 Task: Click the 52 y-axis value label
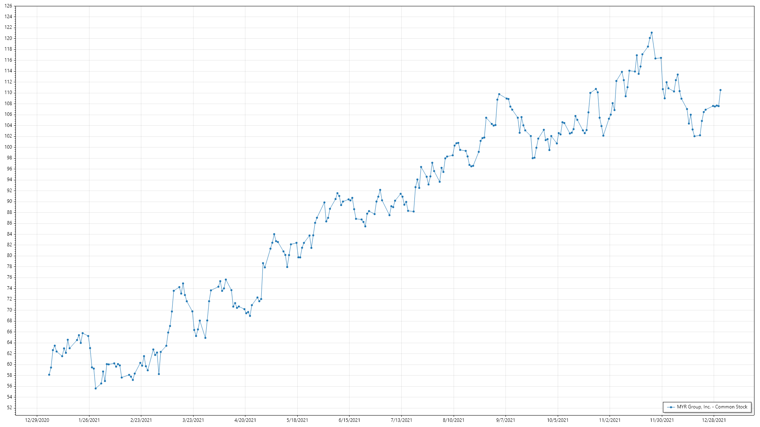(x=9, y=408)
